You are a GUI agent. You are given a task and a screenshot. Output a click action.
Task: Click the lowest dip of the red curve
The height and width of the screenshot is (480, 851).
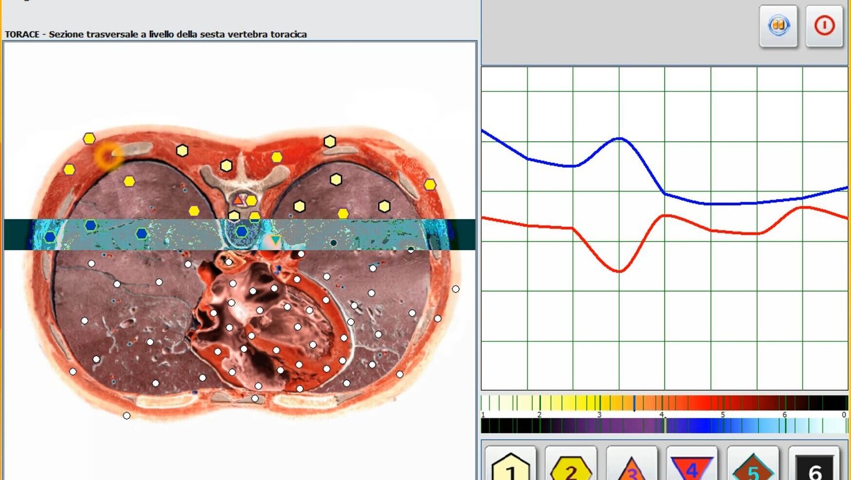click(x=620, y=271)
